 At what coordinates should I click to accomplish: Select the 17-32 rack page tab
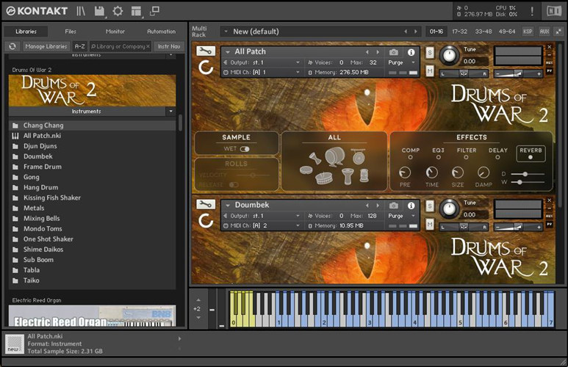[459, 32]
